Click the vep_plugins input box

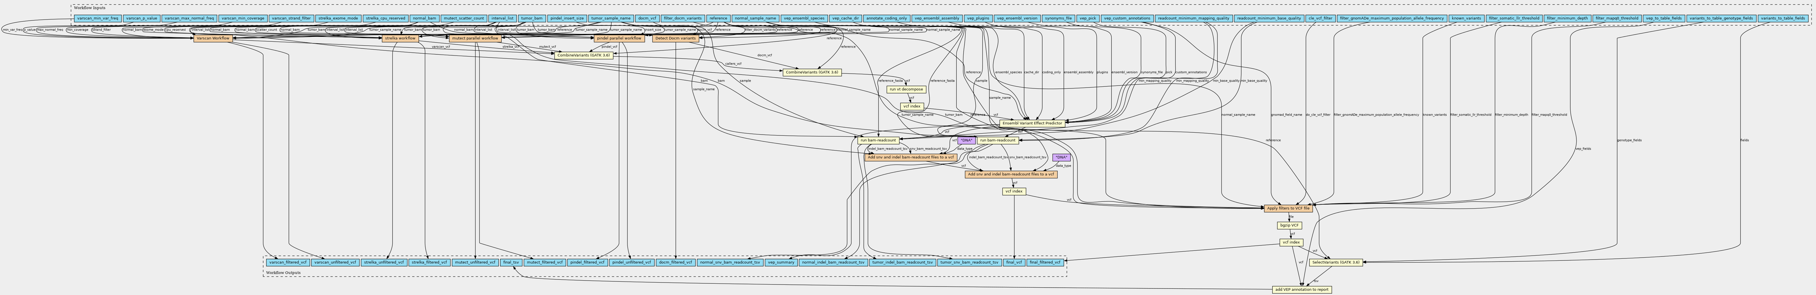[978, 18]
